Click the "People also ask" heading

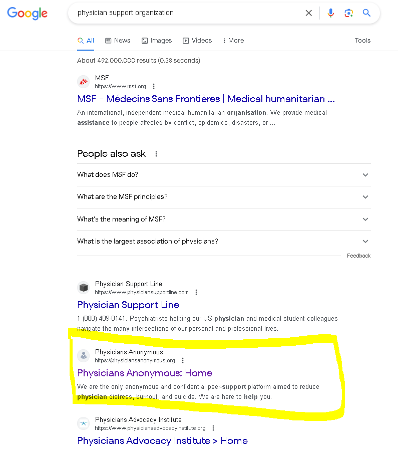(x=111, y=154)
